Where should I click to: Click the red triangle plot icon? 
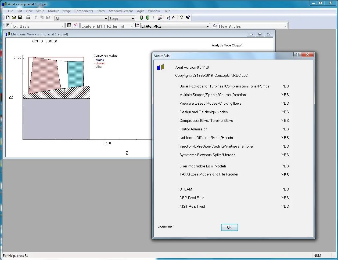coord(75,25)
